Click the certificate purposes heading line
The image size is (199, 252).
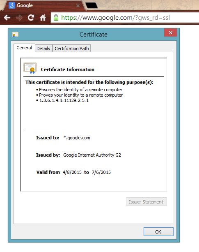(x=89, y=82)
